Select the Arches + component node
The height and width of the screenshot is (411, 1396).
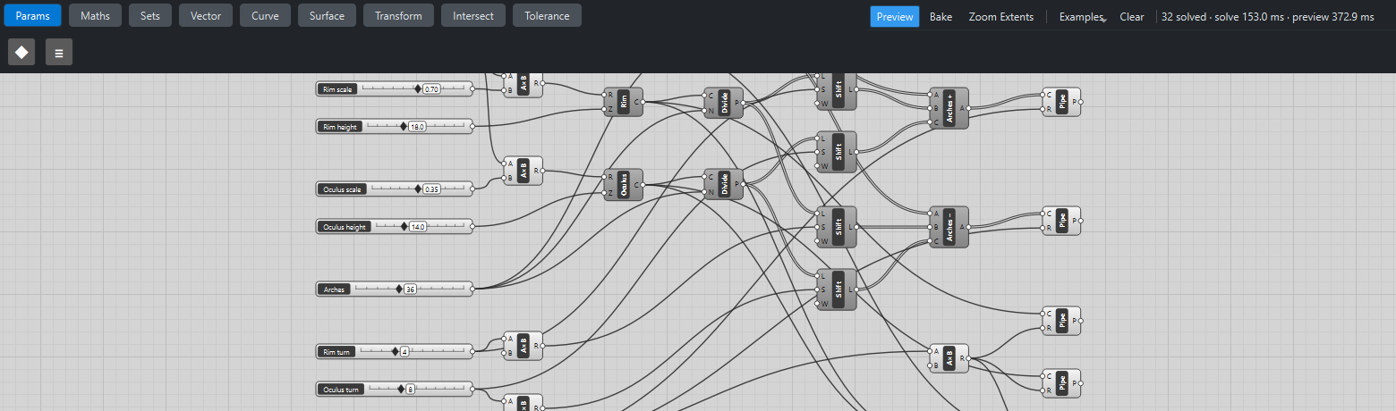pyautogui.click(x=949, y=108)
